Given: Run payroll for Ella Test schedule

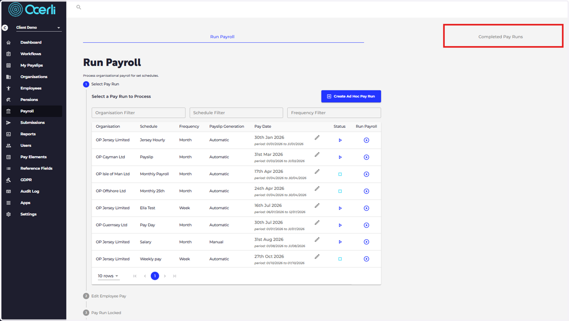Looking at the screenshot, I should (367, 208).
